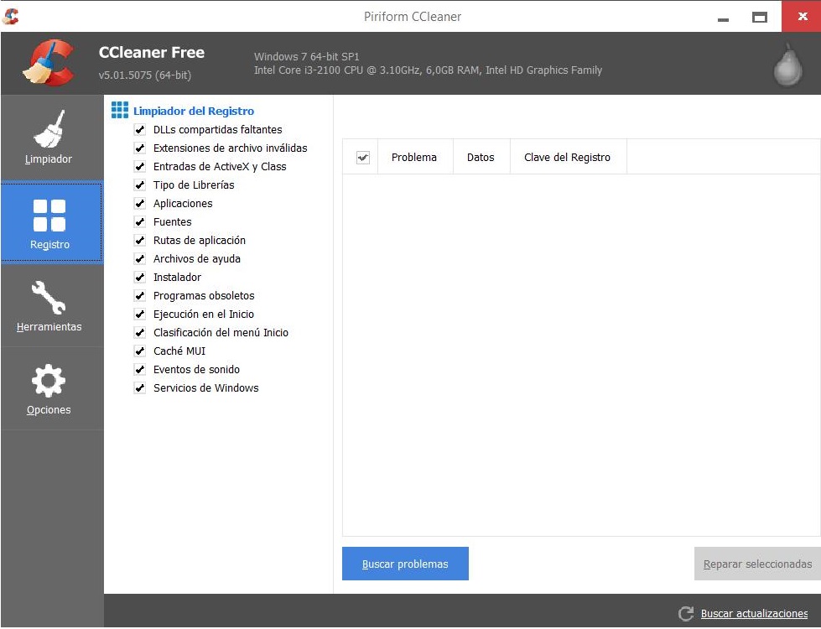Click the Piriform pear icon
821x629 pixels.
(787, 65)
